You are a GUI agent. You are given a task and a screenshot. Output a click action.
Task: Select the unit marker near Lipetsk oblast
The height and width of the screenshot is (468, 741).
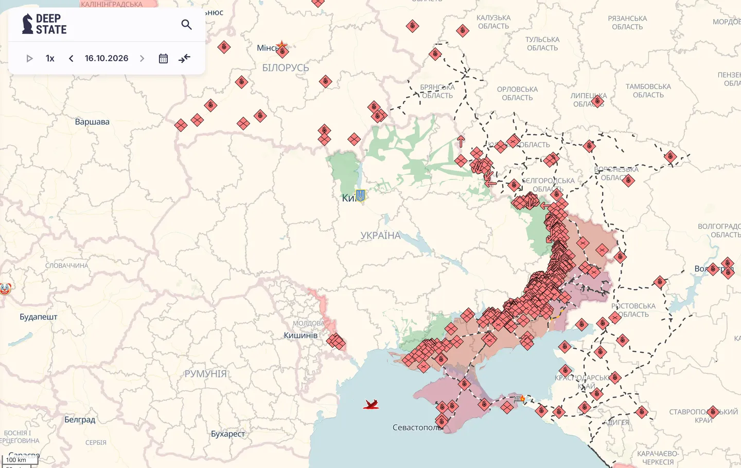tap(597, 101)
